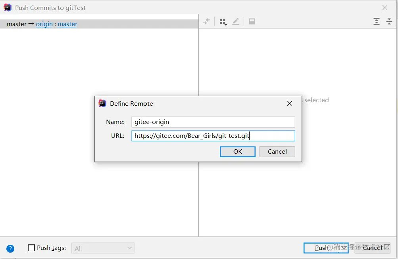
Task: Focus the remote Name field
Action: (x=213, y=122)
